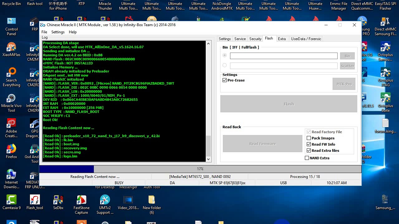
Task: Open Adobe Creative Cloud icon
Action: [x=12, y=128]
